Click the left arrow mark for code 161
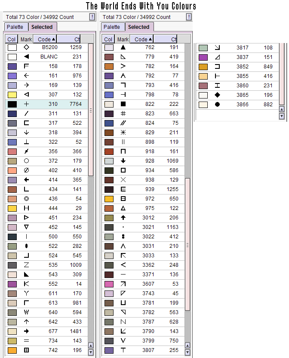The width and height of the screenshot is (289, 358). [x=27, y=76]
